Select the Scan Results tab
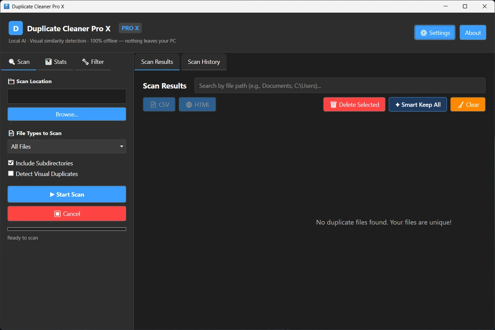The height and width of the screenshot is (330, 495). pyautogui.click(x=157, y=62)
